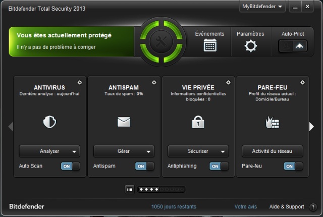Minimize the Bitdefender window
The image size is (323, 217).
pos(295,7)
